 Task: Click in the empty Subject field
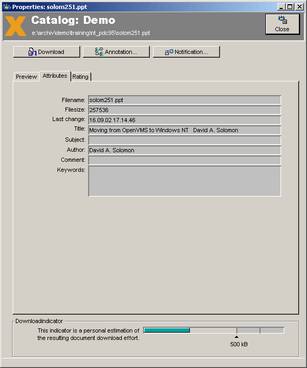(185, 140)
